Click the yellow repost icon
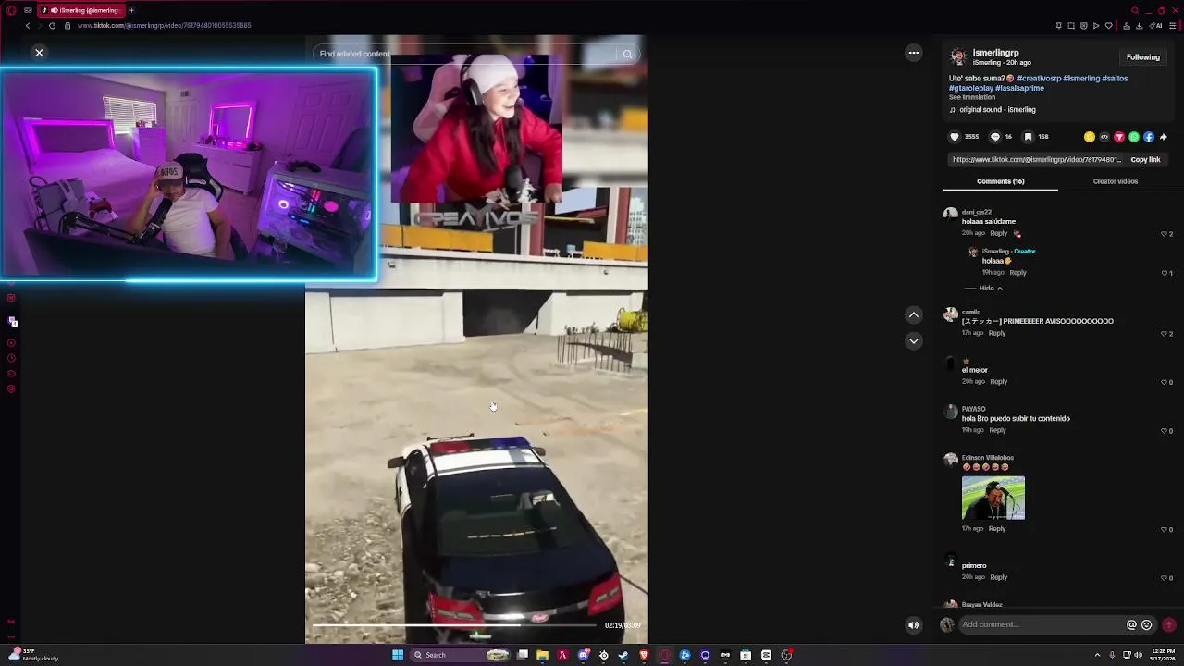 point(1090,137)
